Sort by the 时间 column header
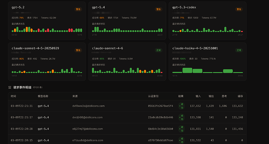 [13, 96]
